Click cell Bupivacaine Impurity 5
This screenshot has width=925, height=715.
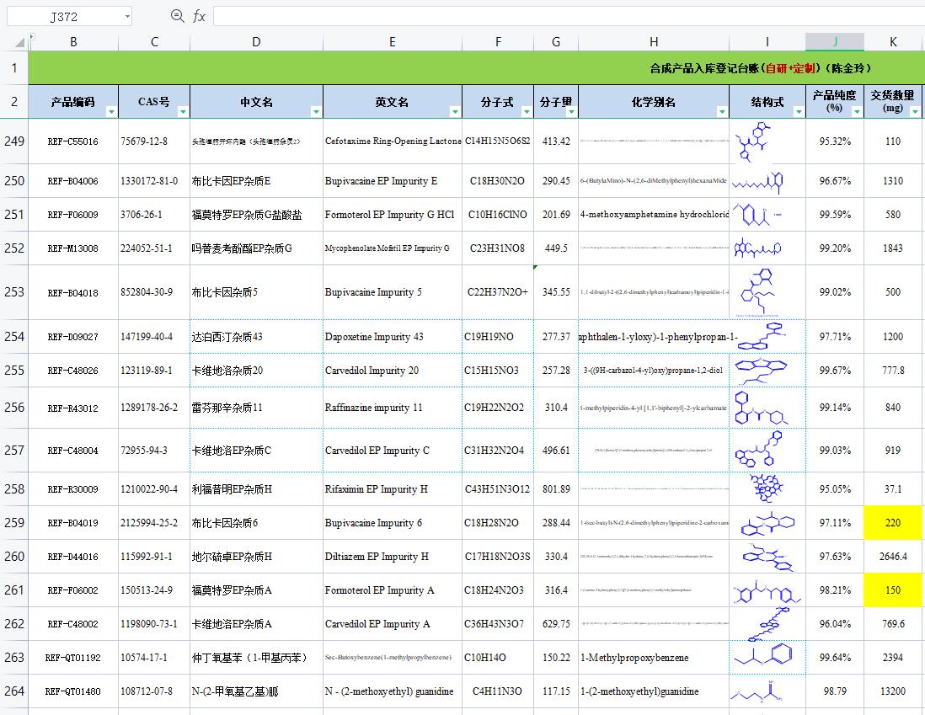click(393, 292)
